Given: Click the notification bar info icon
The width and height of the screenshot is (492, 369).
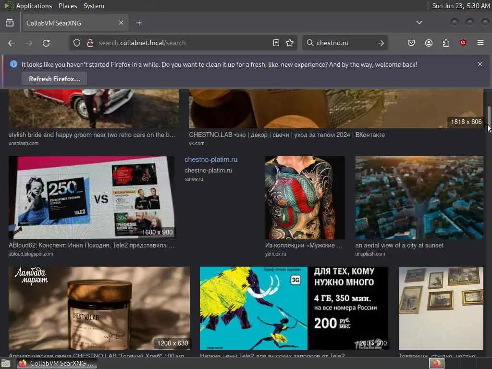Looking at the screenshot, I should pyautogui.click(x=13, y=64).
